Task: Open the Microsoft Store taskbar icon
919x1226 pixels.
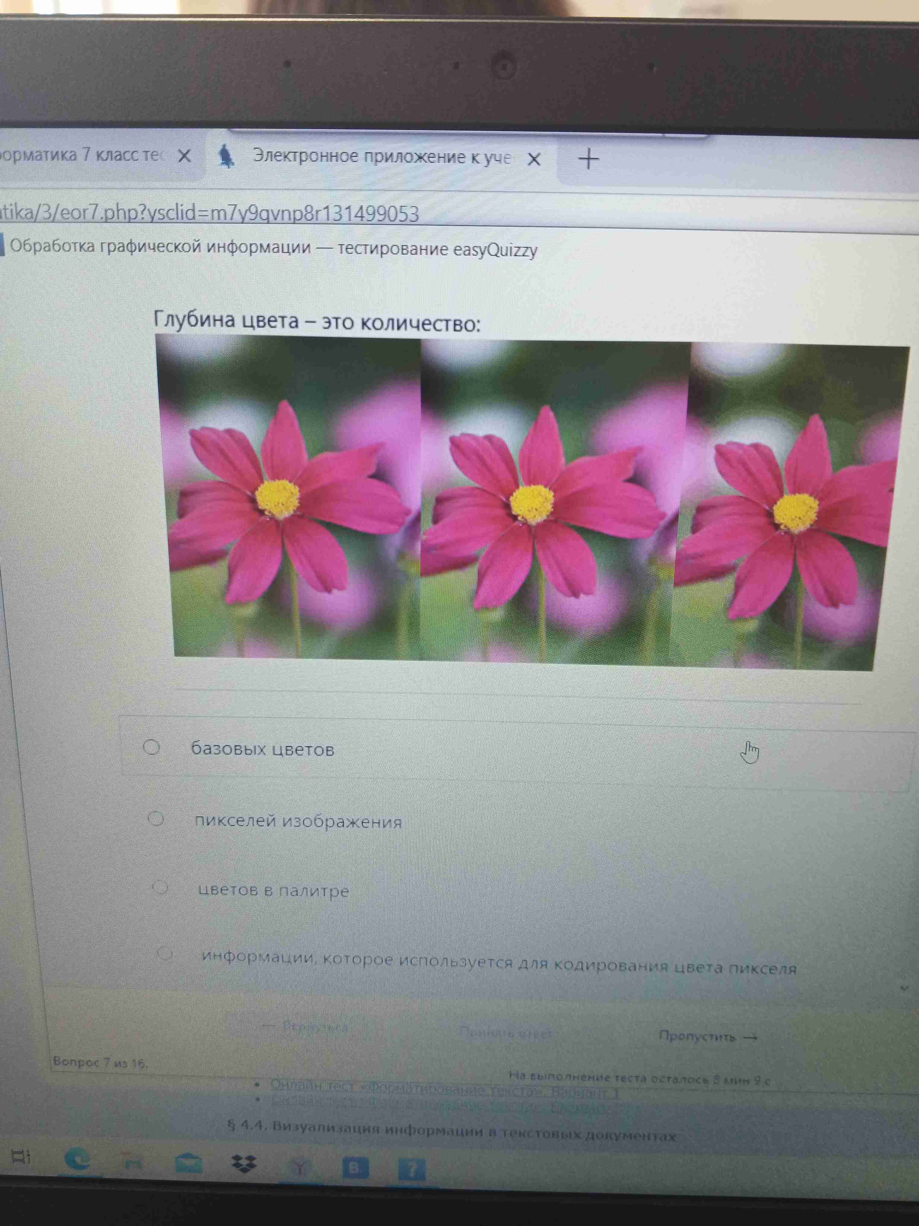Action: [x=132, y=1162]
